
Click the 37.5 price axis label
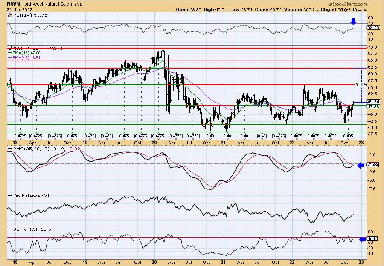372,134
